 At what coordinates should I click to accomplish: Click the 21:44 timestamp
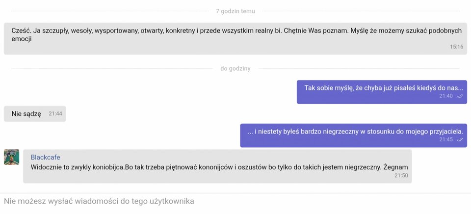(55, 114)
